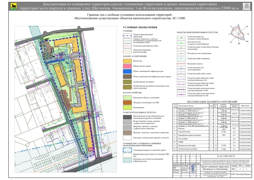Screen dimensions: 254x180
Task: Click the existing red lines legend symbol
Action: [x=127, y=46]
